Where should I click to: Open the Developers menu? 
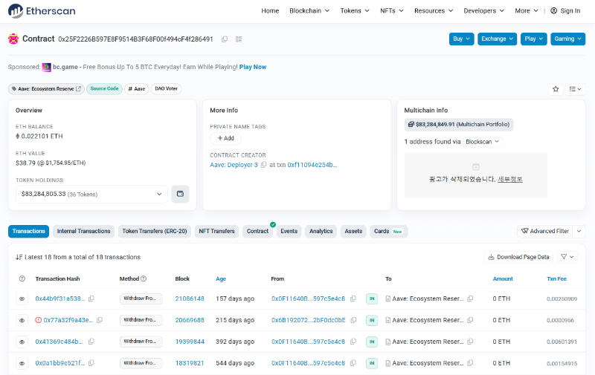point(483,10)
